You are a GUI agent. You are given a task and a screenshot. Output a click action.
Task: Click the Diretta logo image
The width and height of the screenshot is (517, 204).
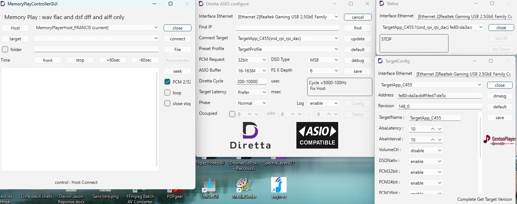coord(250,135)
